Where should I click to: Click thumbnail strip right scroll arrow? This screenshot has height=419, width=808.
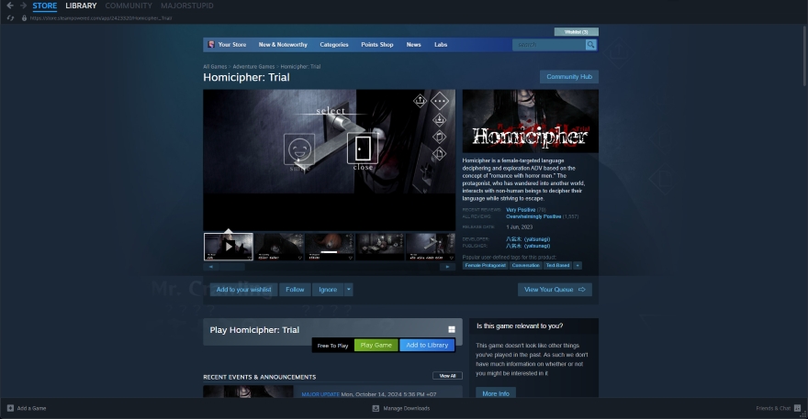coord(447,267)
